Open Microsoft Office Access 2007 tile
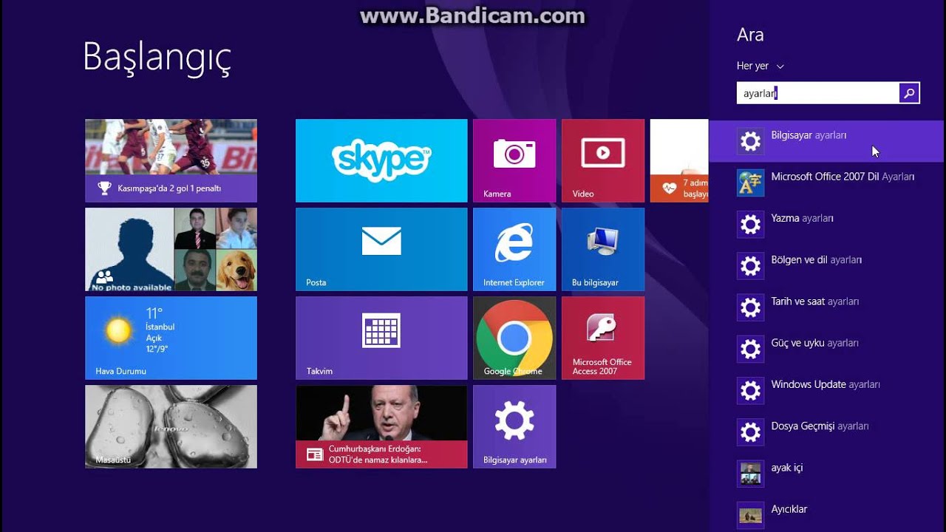 tap(603, 338)
